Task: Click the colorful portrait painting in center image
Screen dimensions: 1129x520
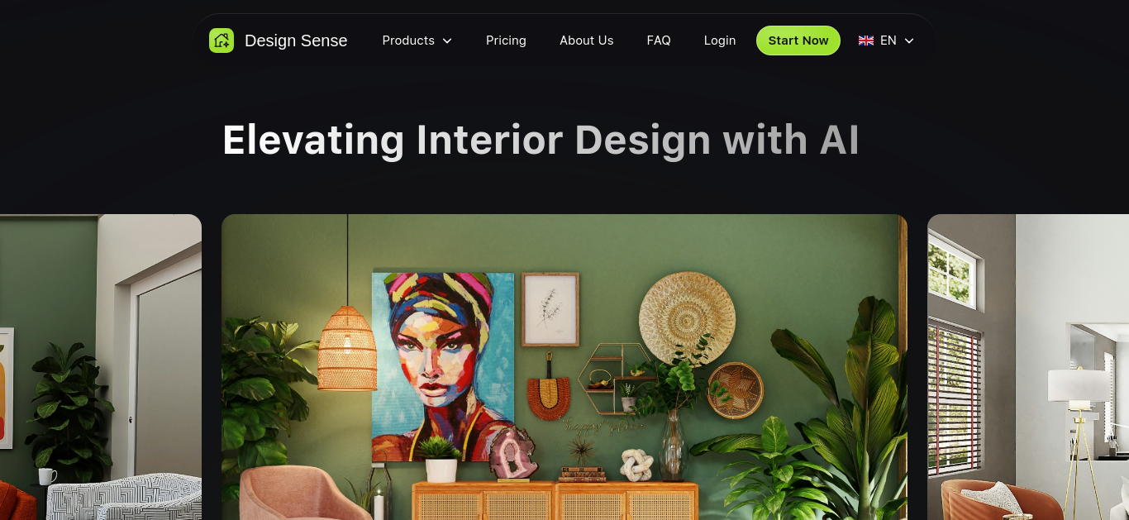Action: [x=443, y=367]
